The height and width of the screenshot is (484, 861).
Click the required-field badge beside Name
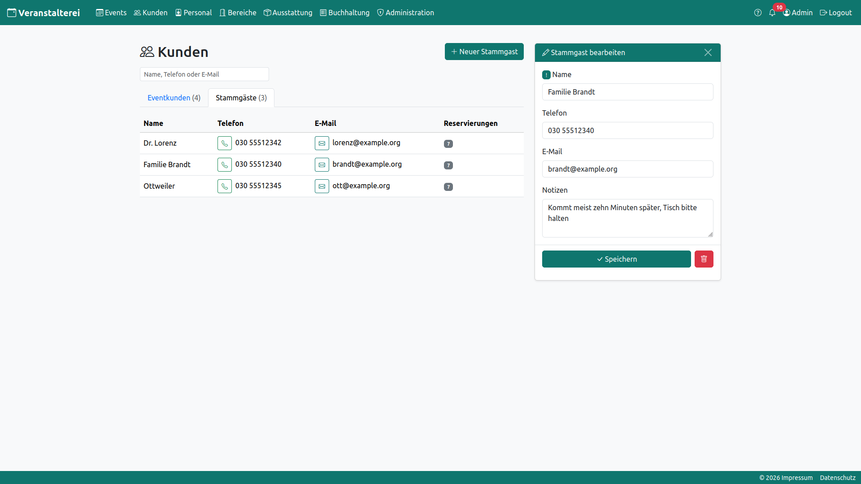point(546,75)
